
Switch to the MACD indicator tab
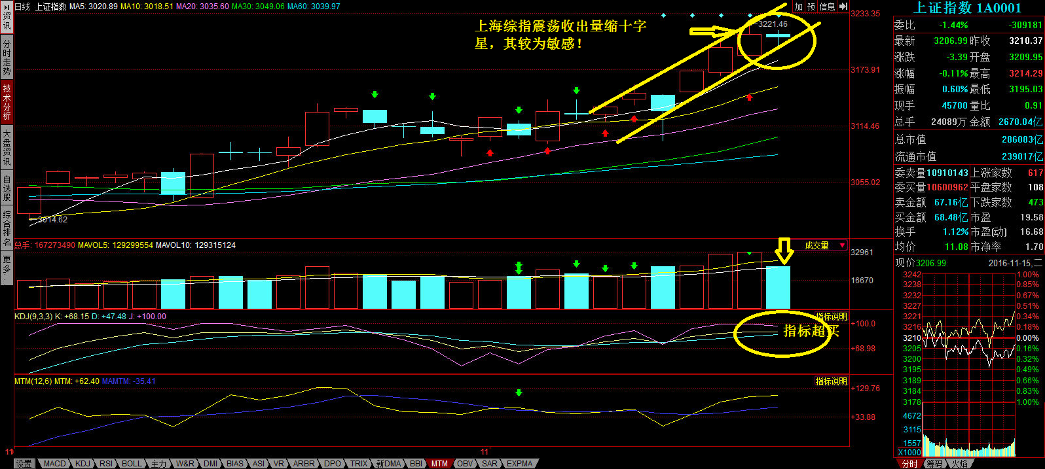coord(54,464)
